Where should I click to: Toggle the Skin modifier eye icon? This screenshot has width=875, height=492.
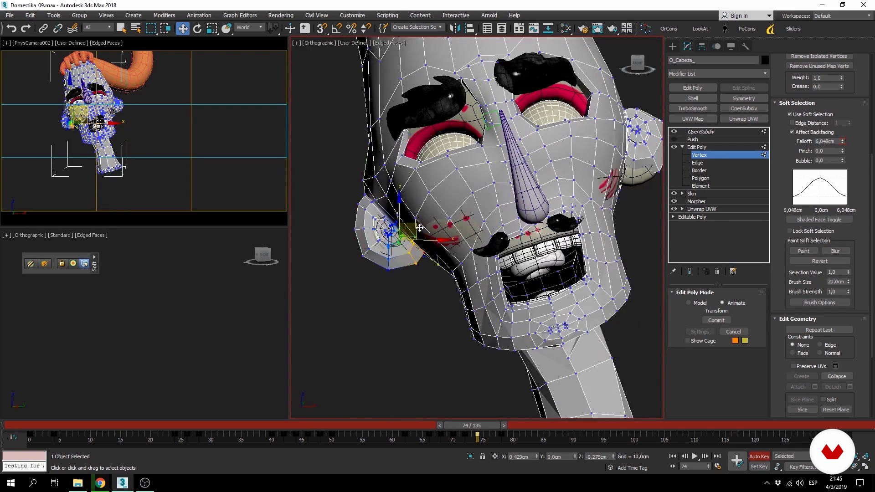tap(674, 194)
